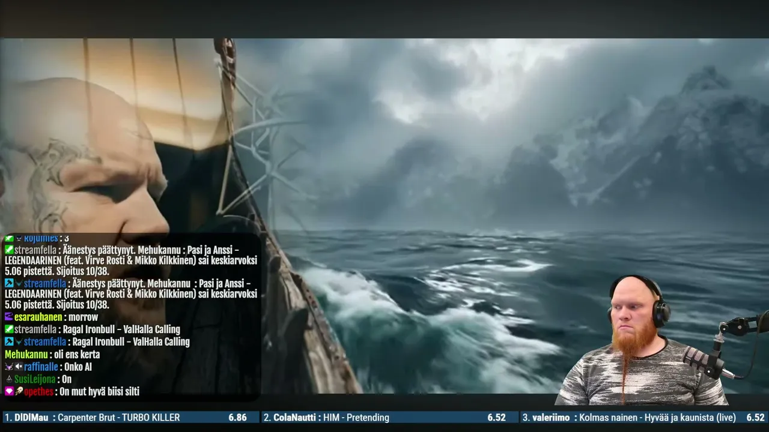Click the ColaNautti name in the ranking bar
The width and height of the screenshot is (769, 432).
tap(295, 418)
